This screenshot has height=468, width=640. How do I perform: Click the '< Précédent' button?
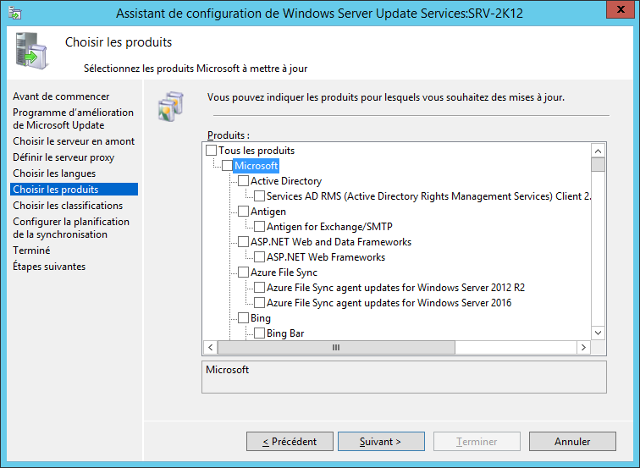[290, 442]
